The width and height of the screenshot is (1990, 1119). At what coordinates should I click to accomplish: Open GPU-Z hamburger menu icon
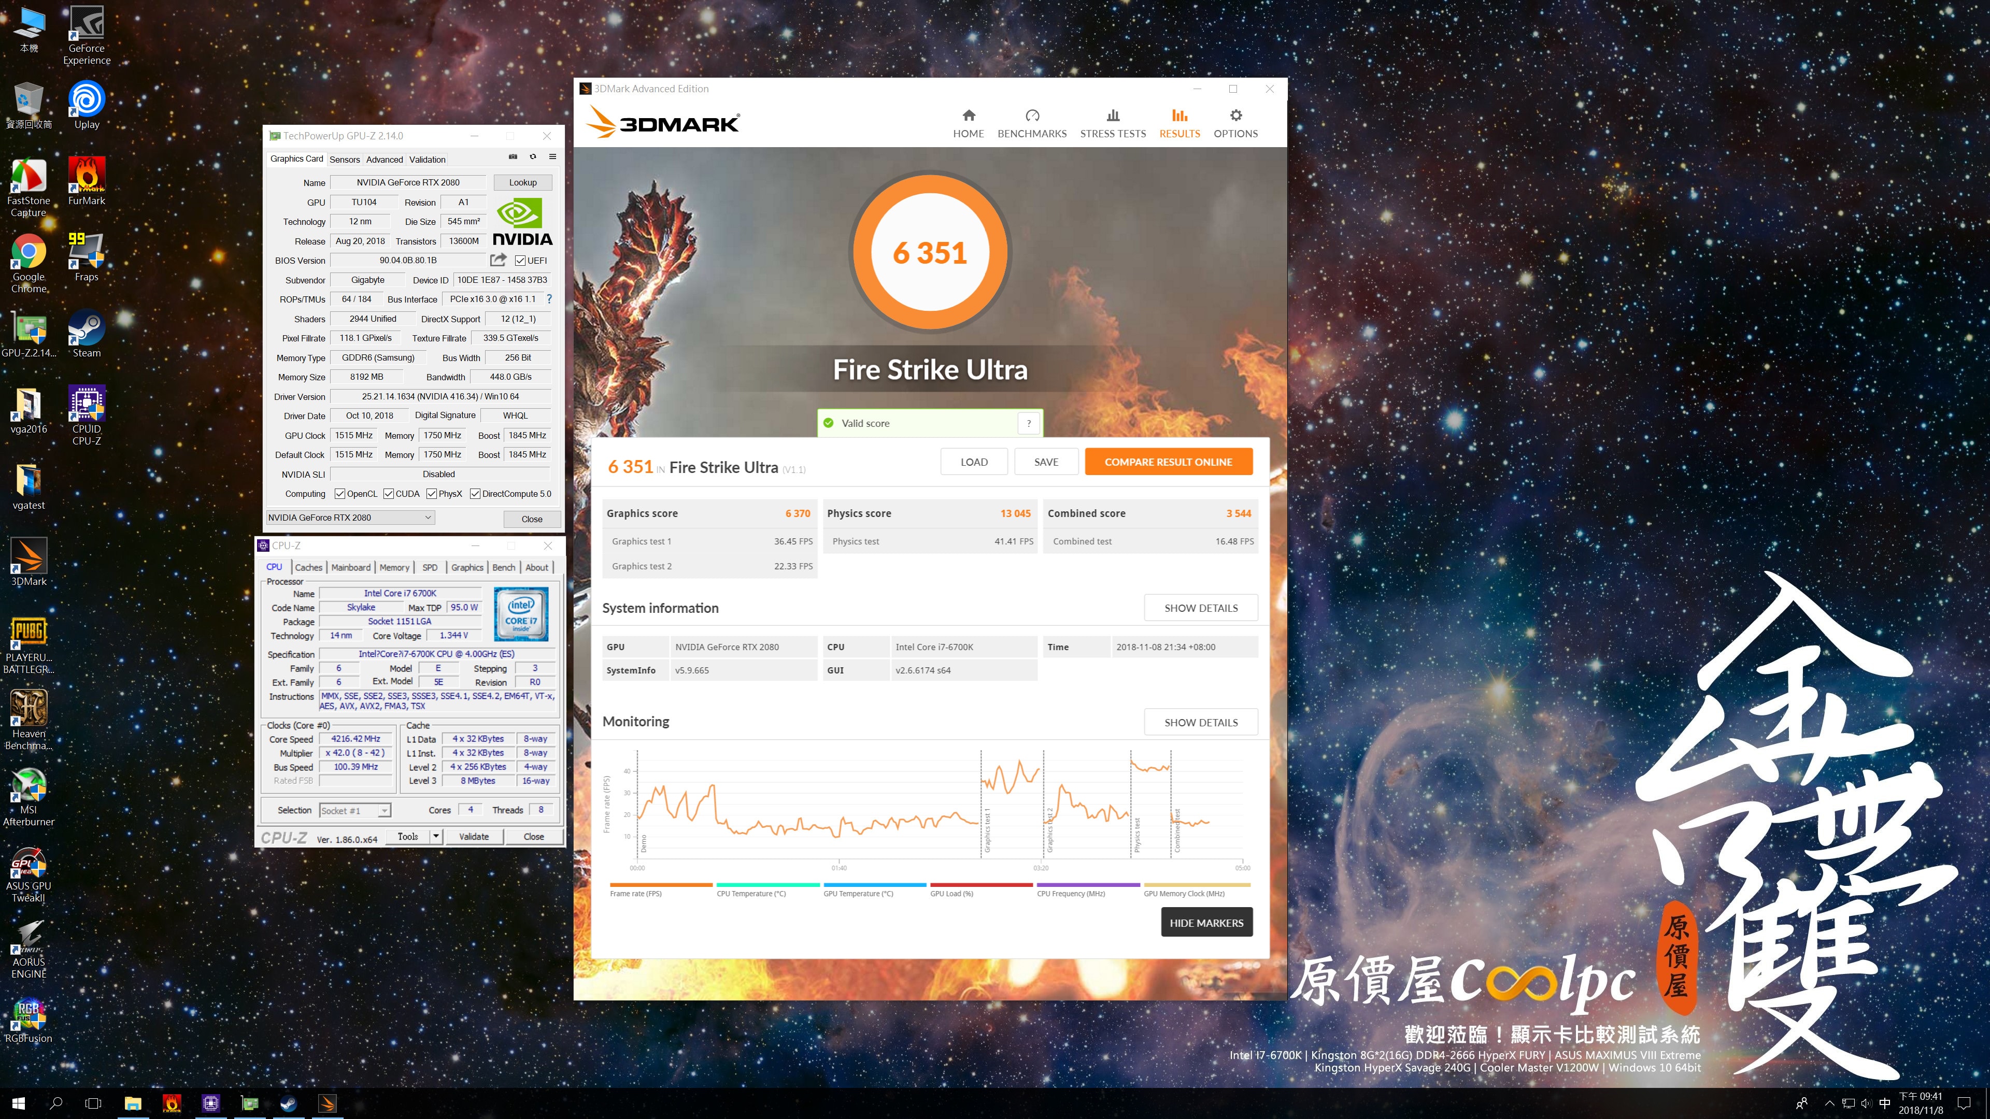(x=552, y=157)
